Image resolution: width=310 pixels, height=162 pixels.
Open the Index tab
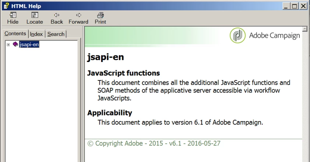point(36,34)
